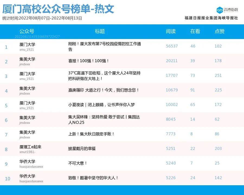Open the article 披星戴月的幸福

(82, 148)
